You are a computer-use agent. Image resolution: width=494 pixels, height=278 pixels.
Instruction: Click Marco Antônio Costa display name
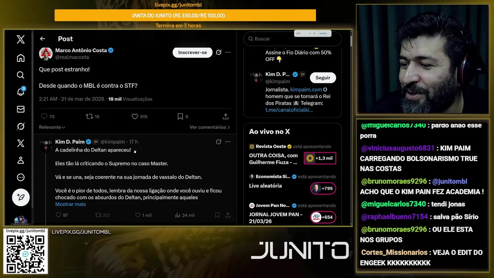click(81, 50)
